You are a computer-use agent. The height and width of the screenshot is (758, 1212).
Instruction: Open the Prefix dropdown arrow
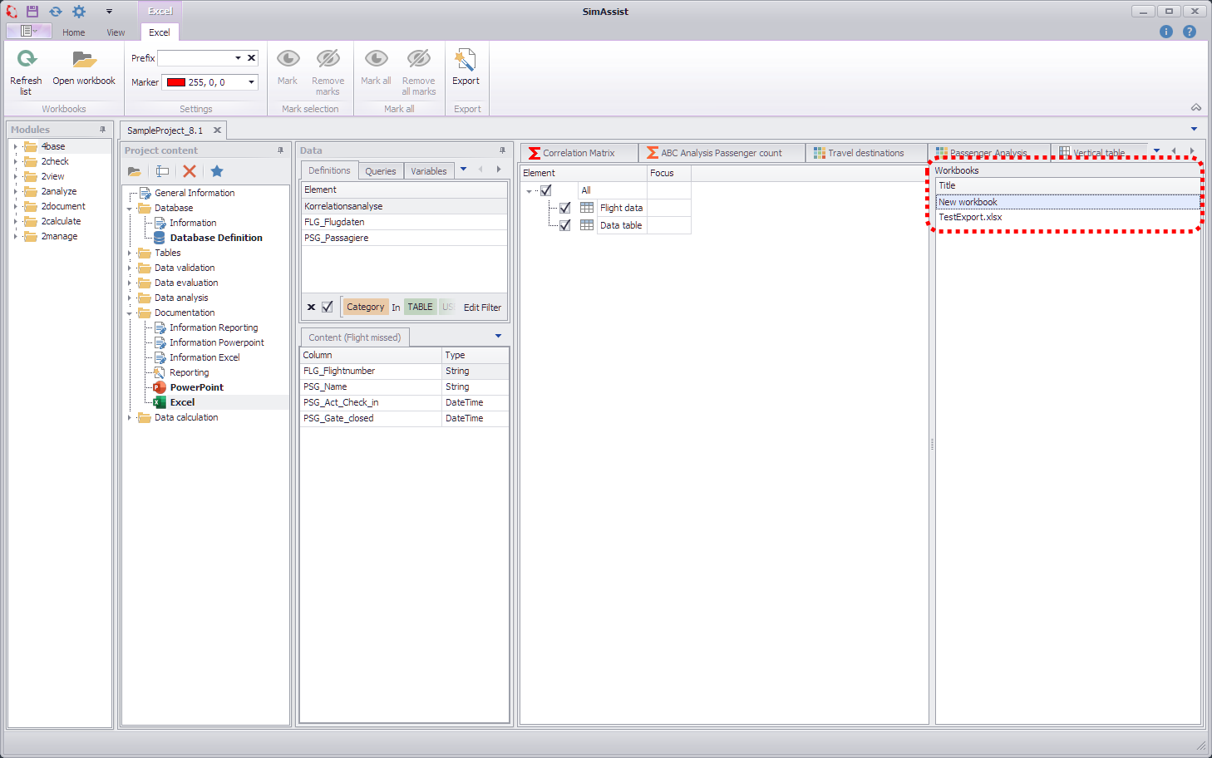pyautogui.click(x=238, y=57)
